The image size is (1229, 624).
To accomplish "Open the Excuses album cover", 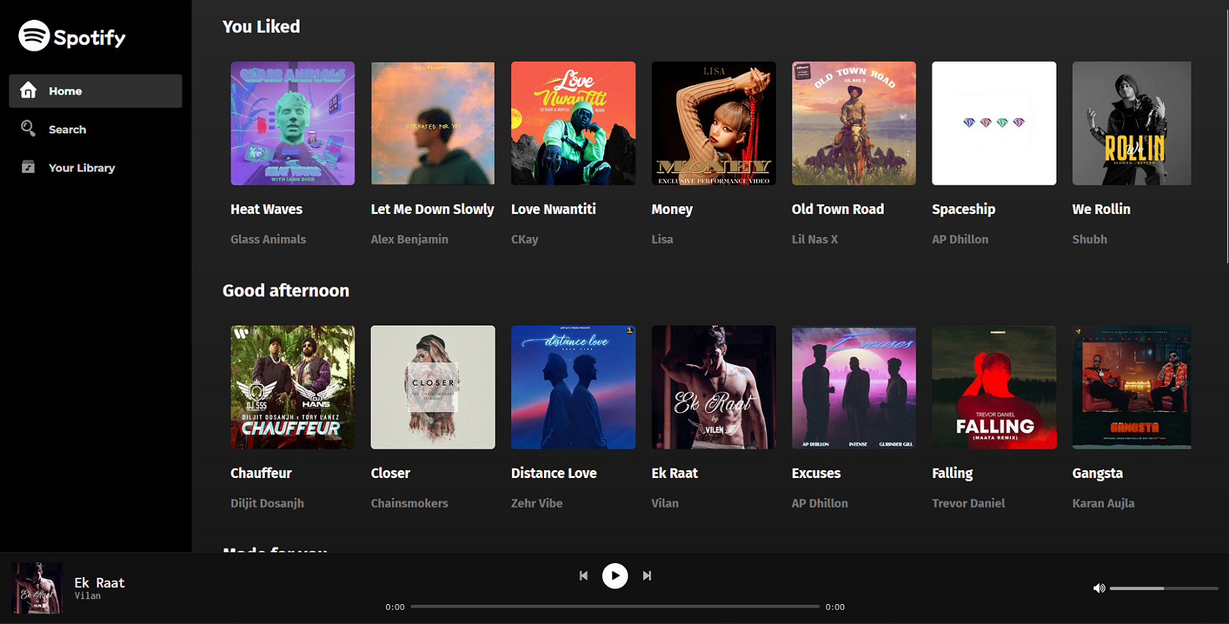I will [x=854, y=387].
